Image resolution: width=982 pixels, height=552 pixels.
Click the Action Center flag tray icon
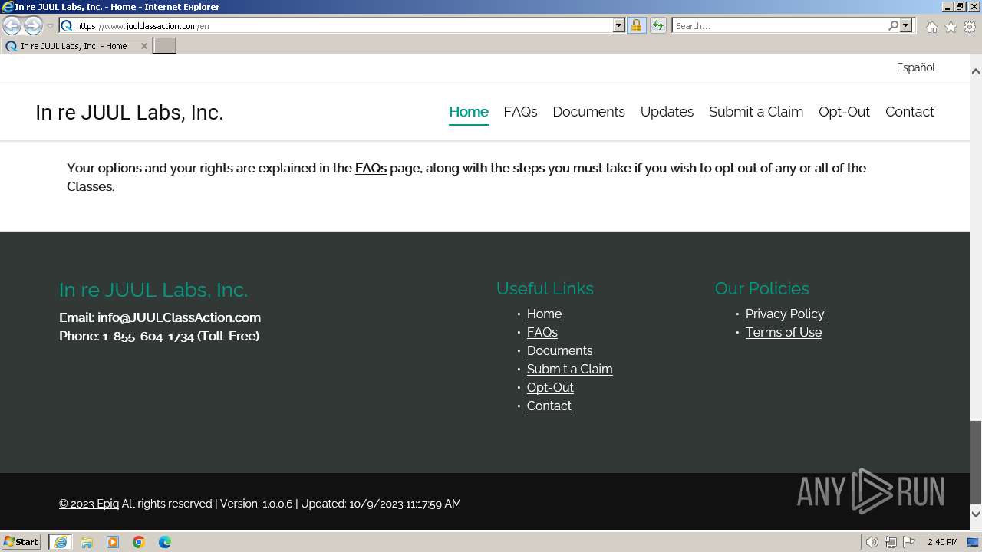(x=909, y=542)
